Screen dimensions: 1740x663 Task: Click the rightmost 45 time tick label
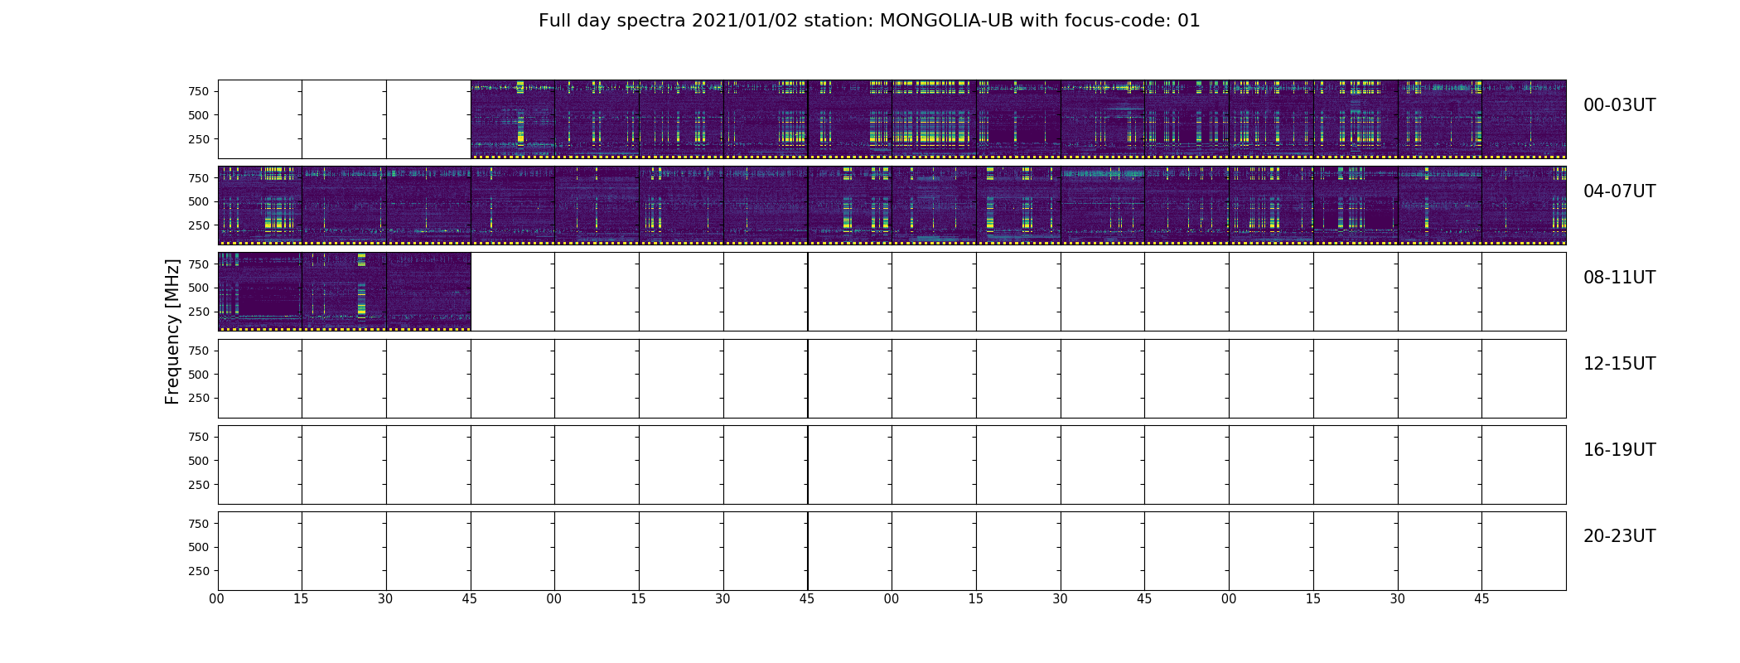tap(1481, 599)
